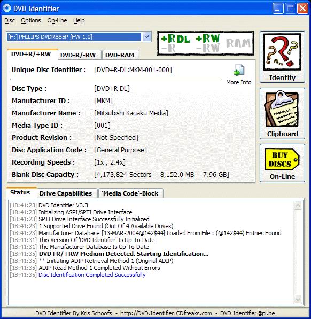The image size is (311, 319).
Task: Open the On-Line menu
Action: tap(57, 20)
